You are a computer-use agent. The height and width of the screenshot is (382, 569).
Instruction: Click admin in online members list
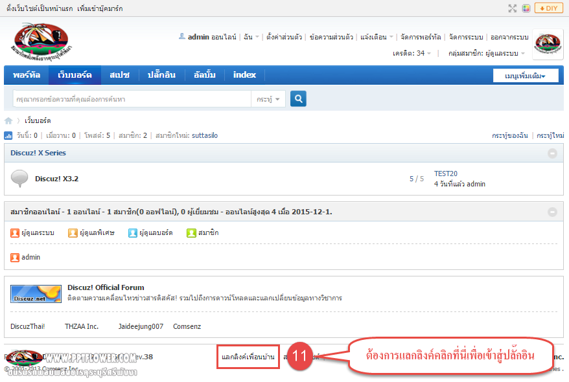pyautogui.click(x=31, y=257)
